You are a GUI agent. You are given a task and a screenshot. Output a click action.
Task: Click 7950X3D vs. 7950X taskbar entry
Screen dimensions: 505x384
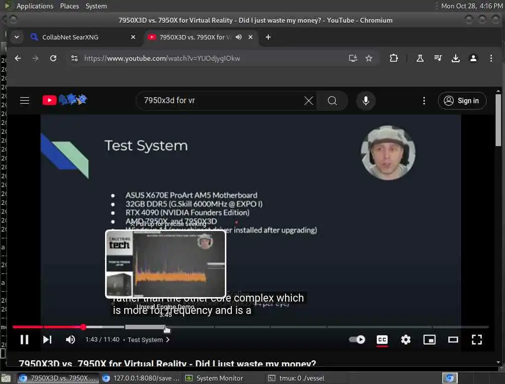point(58,378)
